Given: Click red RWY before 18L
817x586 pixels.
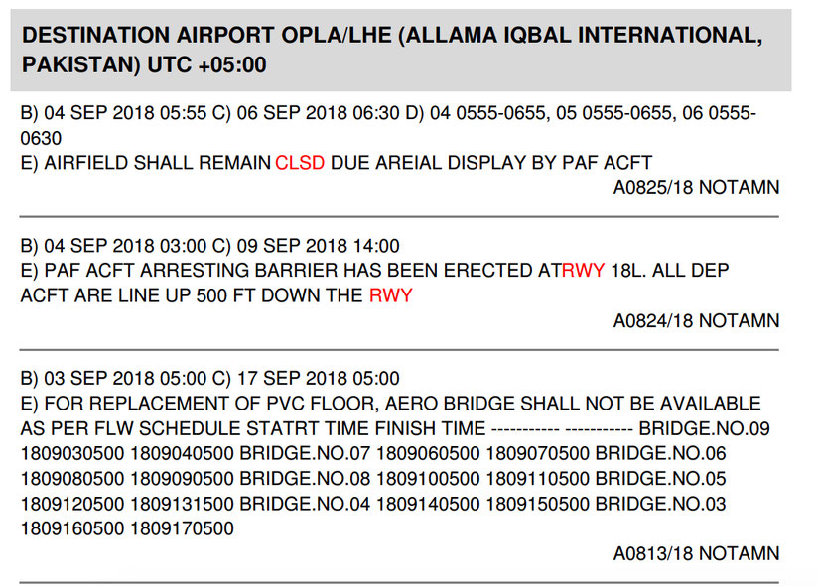Looking at the screenshot, I should coord(583,271).
